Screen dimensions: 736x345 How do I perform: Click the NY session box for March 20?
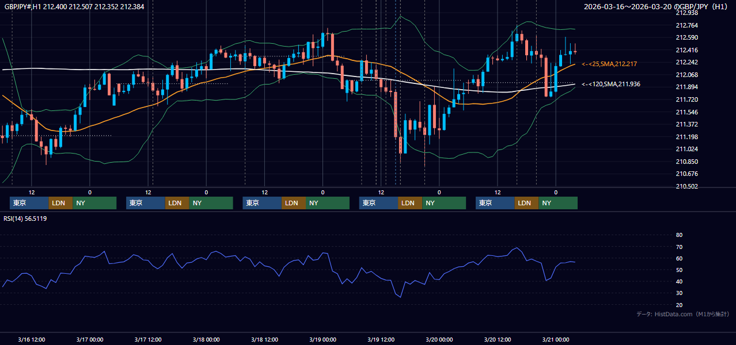(558, 203)
